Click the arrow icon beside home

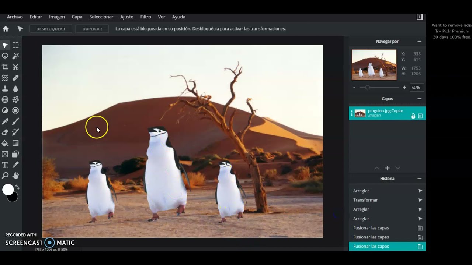click(20, 29)
